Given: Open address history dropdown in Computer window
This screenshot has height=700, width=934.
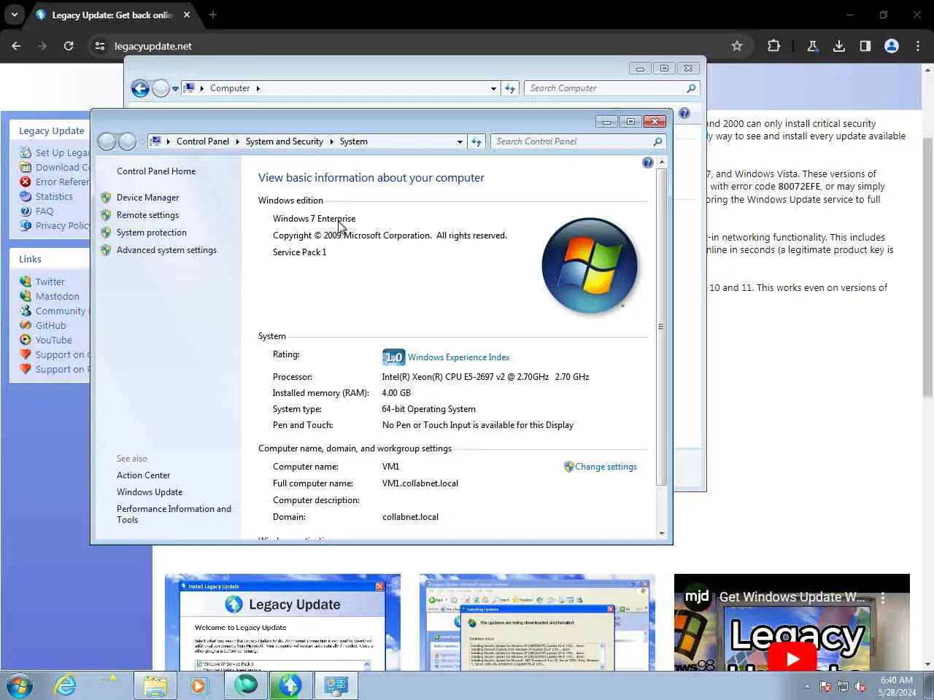Looking at the screenshot, I should point(493,88).
